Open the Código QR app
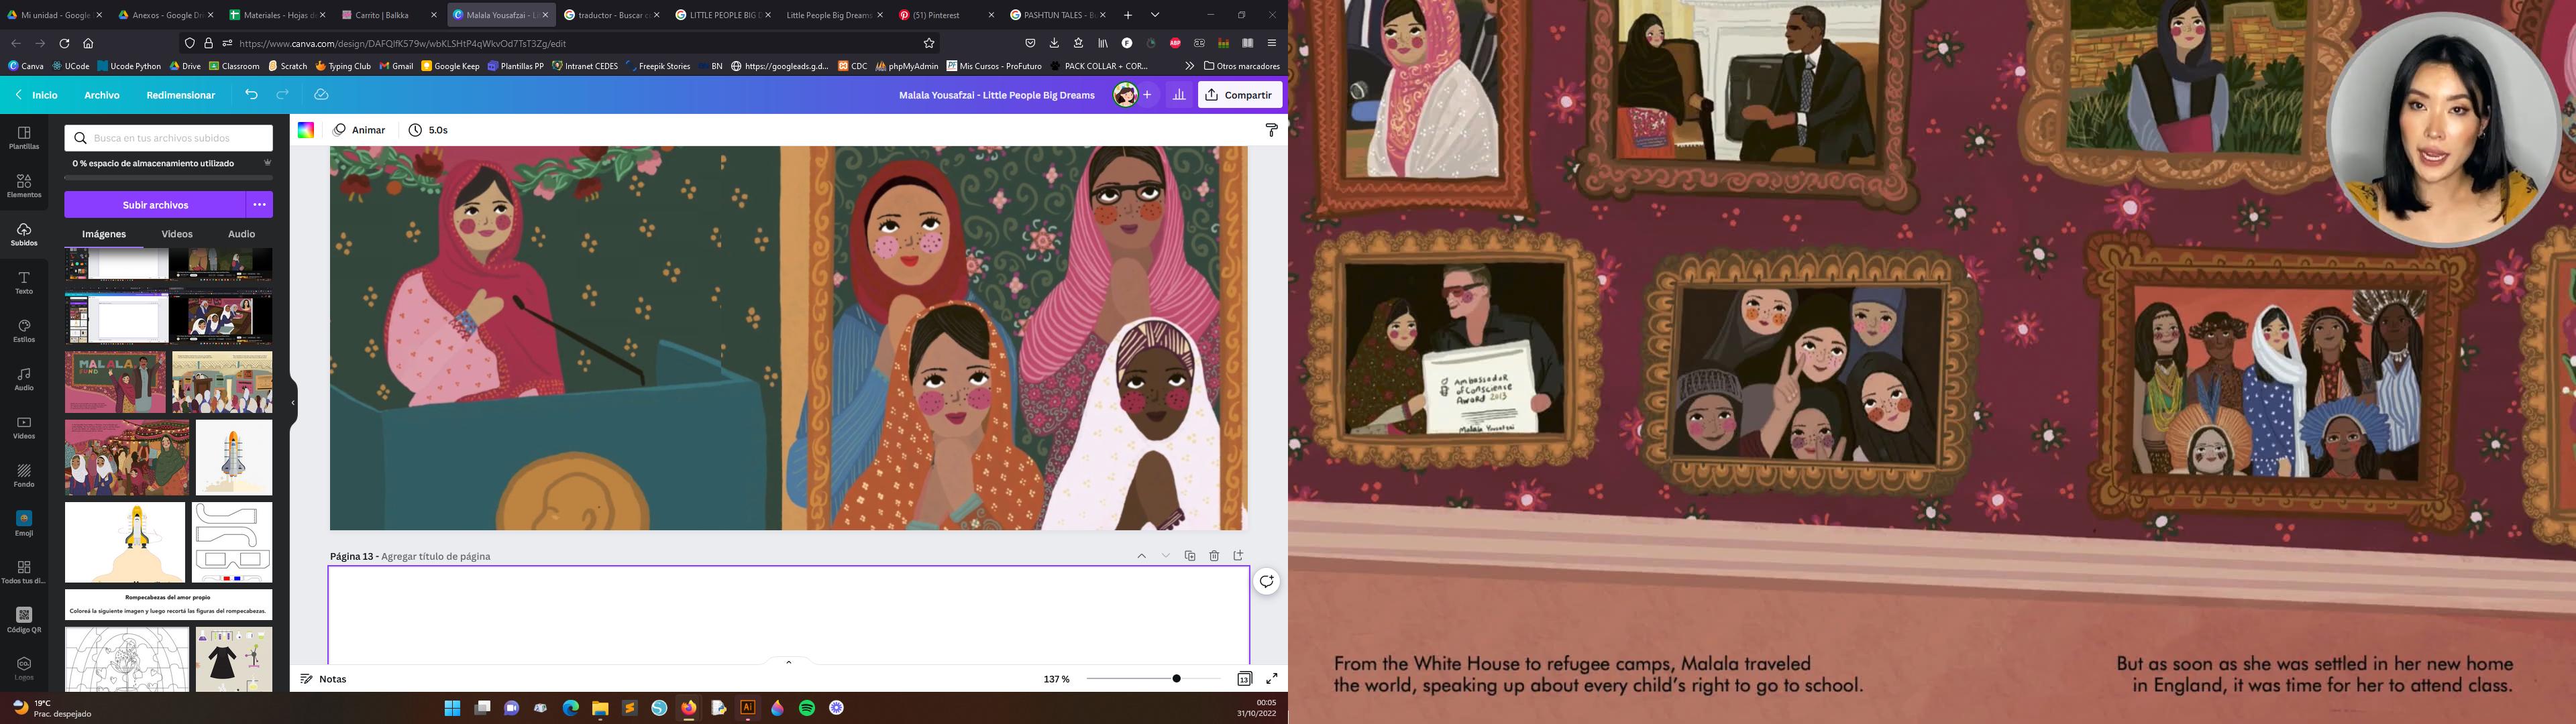The image size is (2576, 724). click(x=24, y=620)
